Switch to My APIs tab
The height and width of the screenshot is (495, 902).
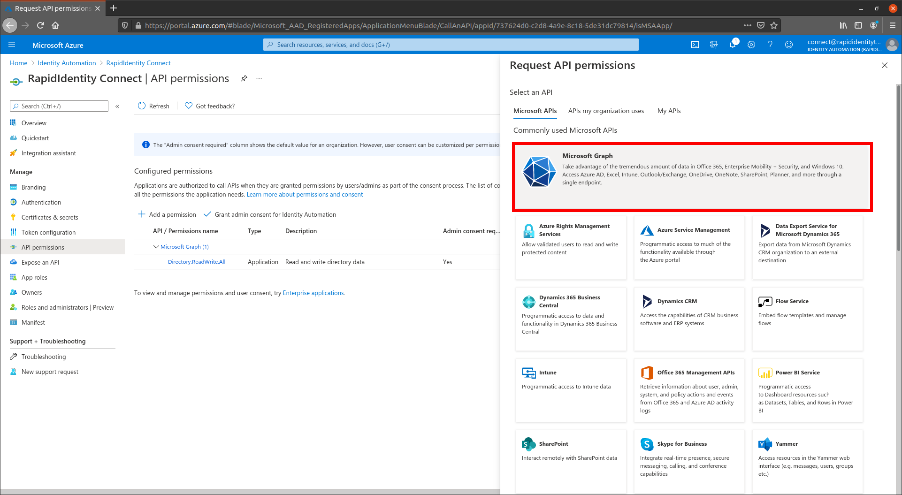point(669,111)
